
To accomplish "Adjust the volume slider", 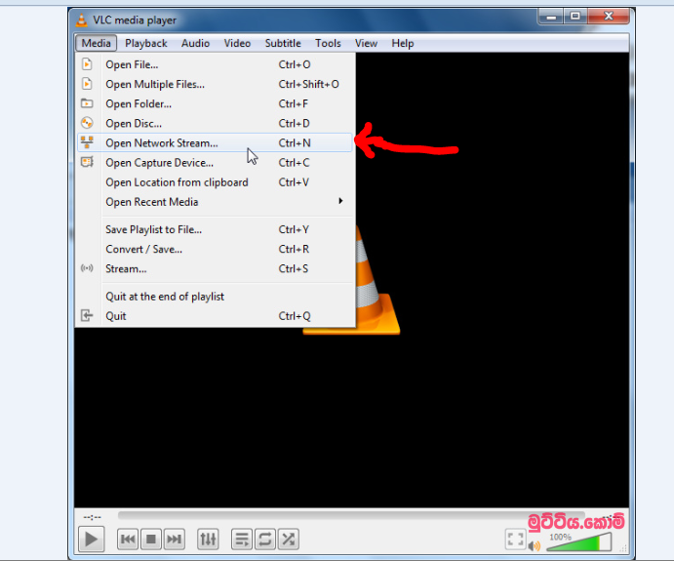I will [x=579, y=542].
